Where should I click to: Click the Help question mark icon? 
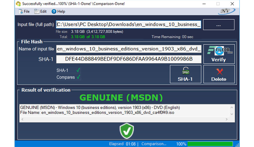(x=54, y=12)
